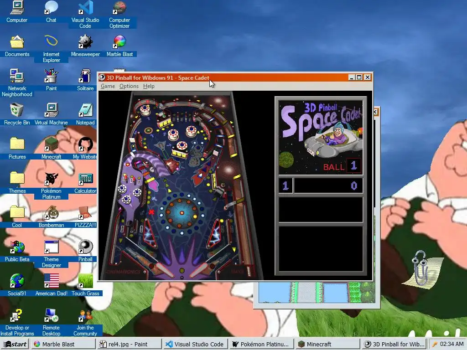Screen dimensions: 467x350
Task: Switch to Minecraft taskbar item
Action: pos(327,344)
